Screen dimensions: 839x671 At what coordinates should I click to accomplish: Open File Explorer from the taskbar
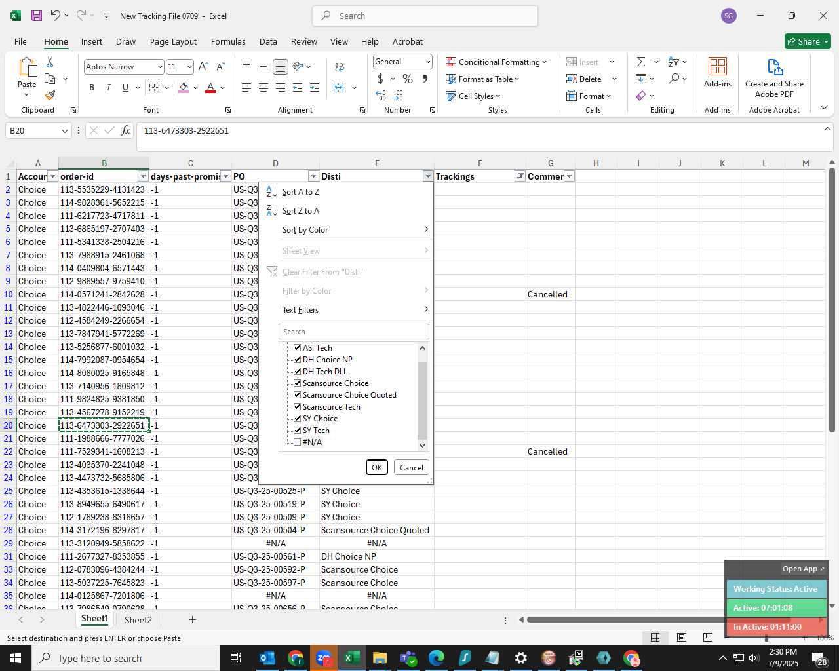(380, 658)
